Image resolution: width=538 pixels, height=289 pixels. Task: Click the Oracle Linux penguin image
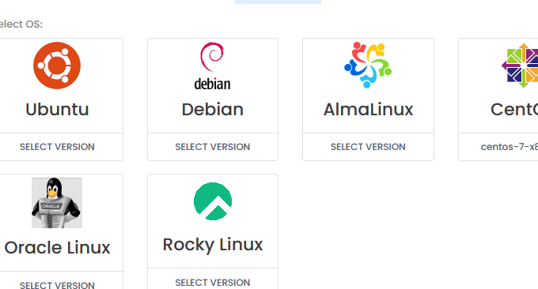57,203
